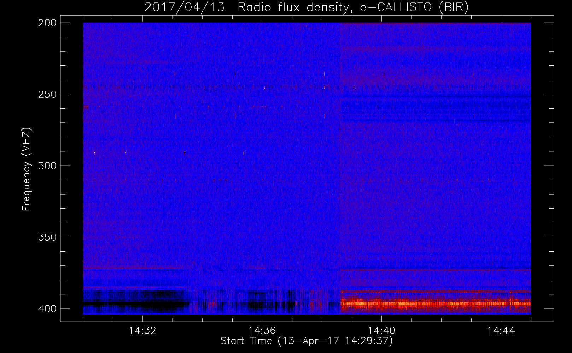
Task: Click the 14:44 time tick label
Action: 501,331
